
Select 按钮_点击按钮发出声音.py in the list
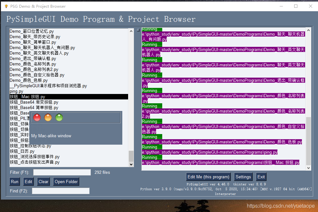tap(69, 162)
